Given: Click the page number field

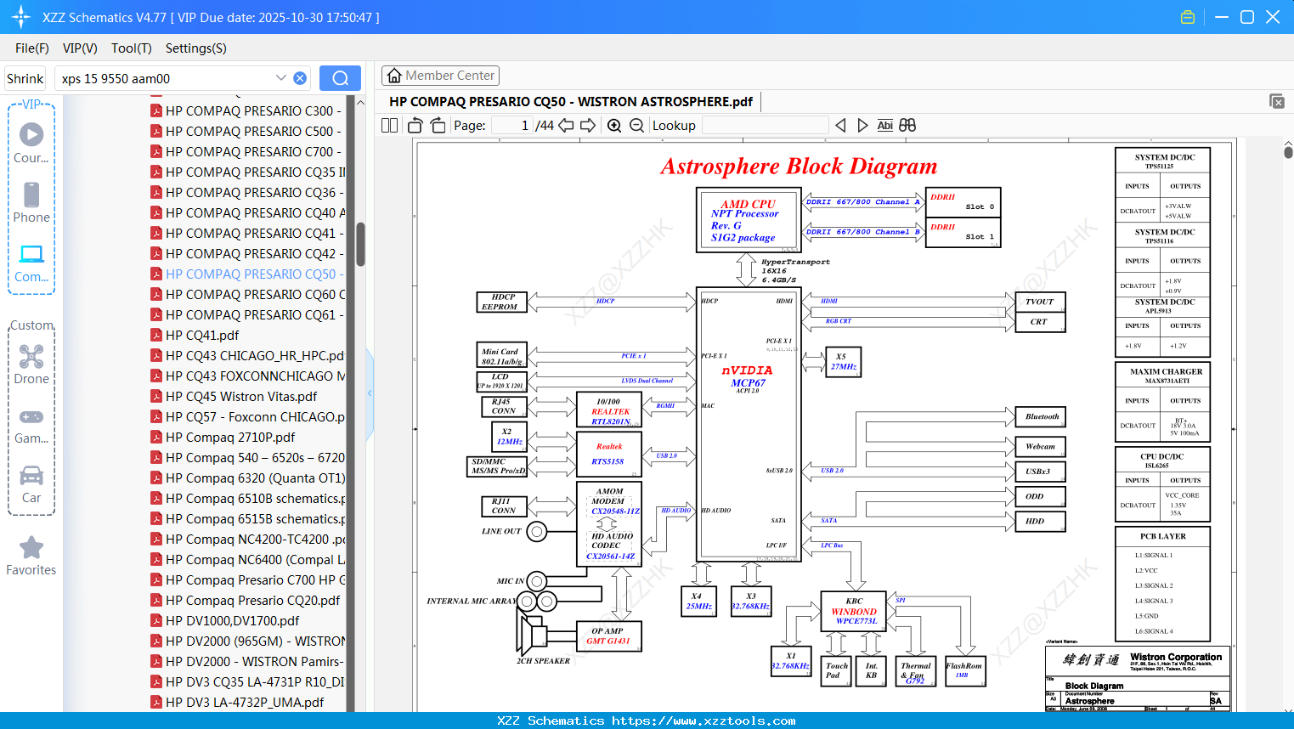Looking at the screenshot, I should 512,125.
